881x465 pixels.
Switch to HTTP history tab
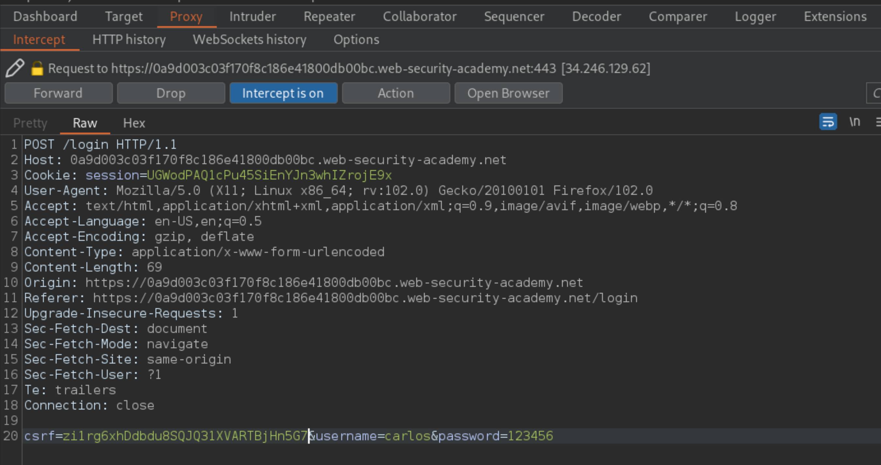(129, 39)
